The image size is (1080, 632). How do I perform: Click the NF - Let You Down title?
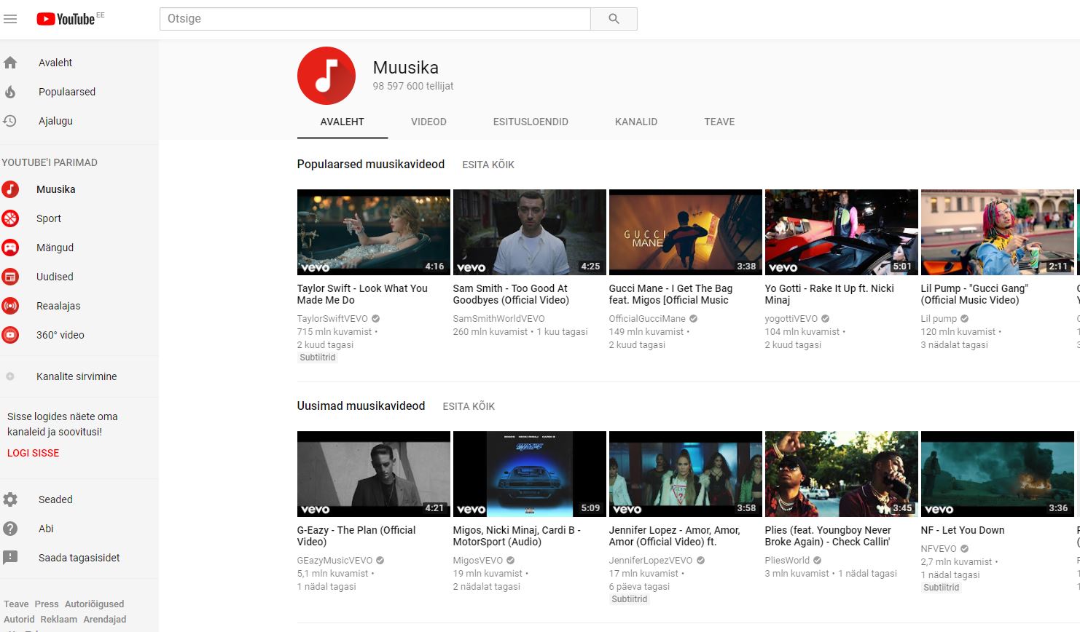coord(962,530)
